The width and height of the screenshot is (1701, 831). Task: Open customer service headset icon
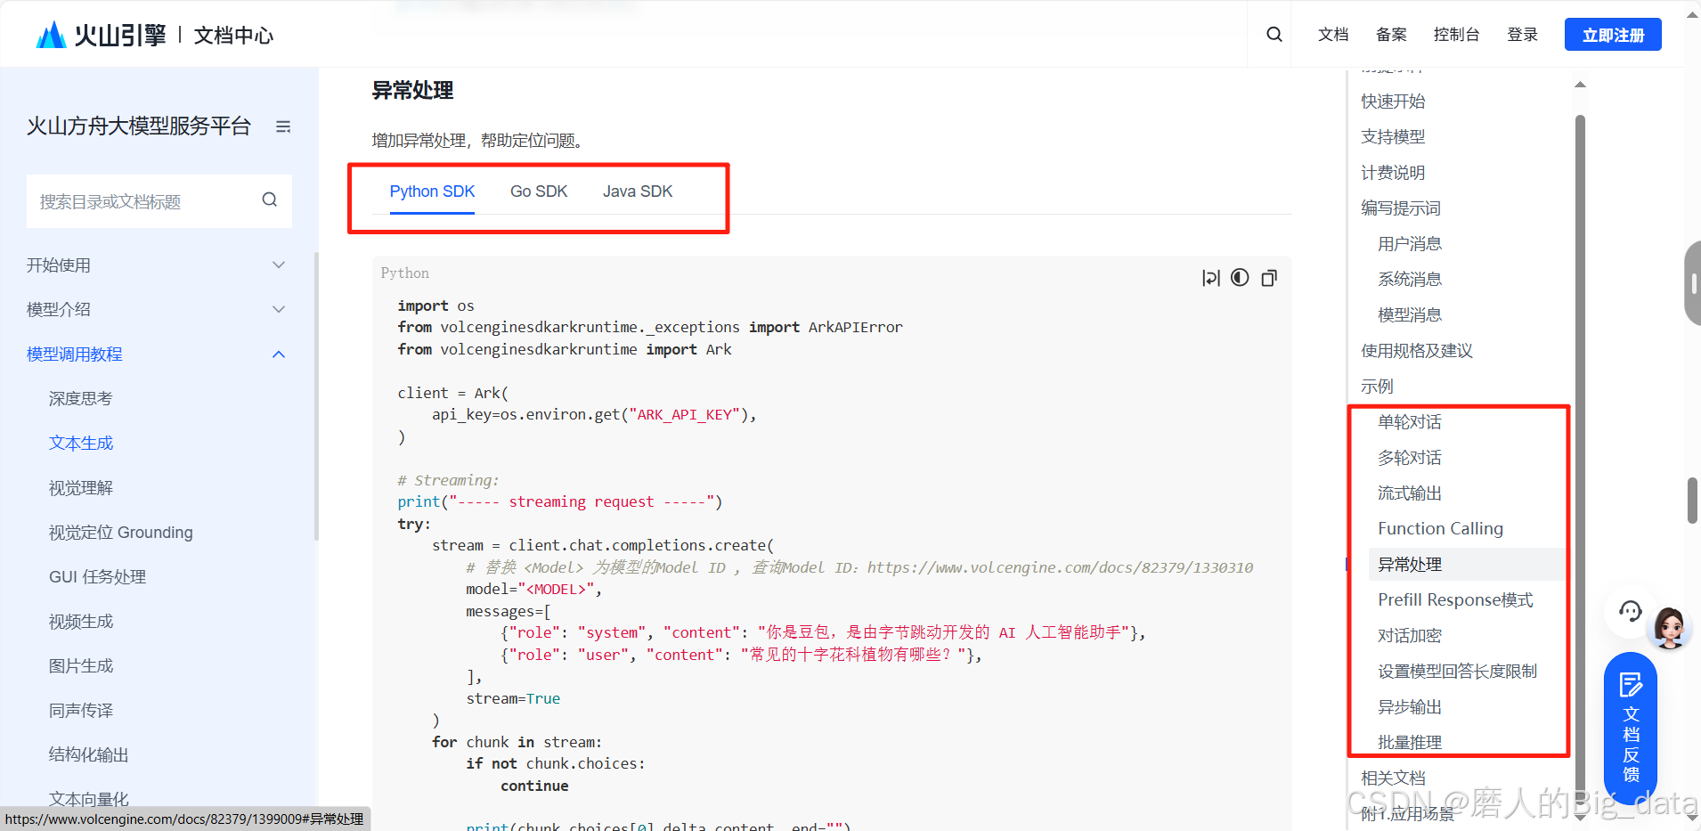pos(1630,611)
